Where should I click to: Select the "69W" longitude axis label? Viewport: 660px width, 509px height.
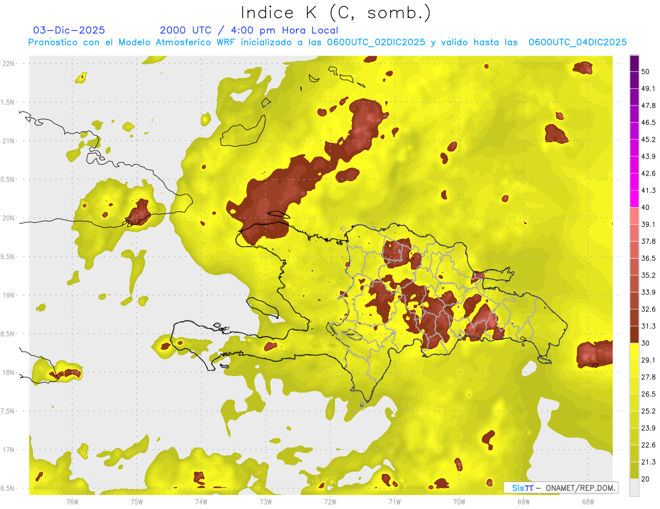524,501
